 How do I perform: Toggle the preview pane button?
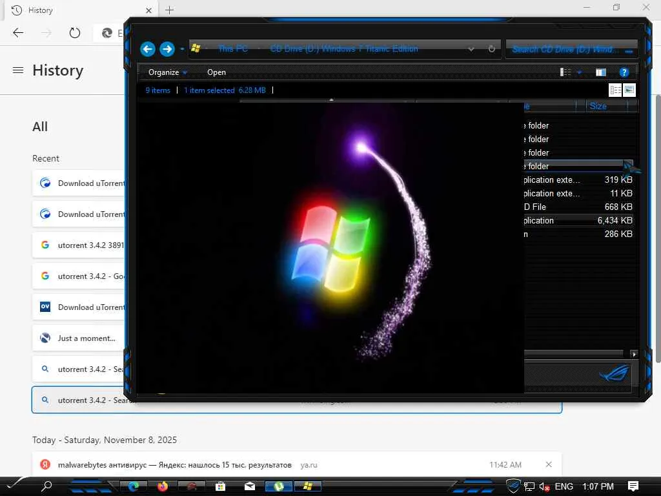click(601, 72)
